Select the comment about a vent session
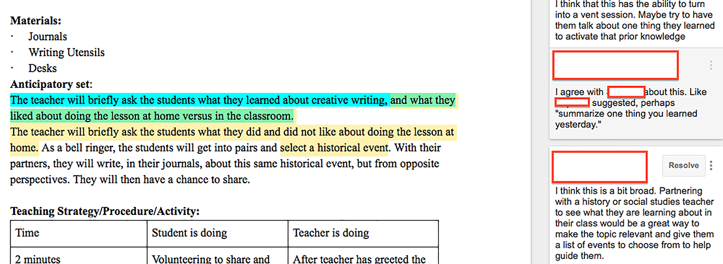723x264 pixels. [x=634, y=21]
